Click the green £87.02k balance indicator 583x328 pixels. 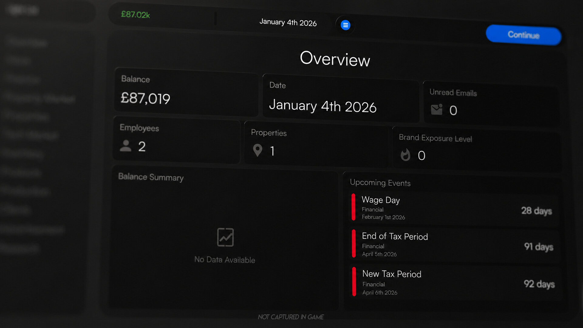pos(135,14)
